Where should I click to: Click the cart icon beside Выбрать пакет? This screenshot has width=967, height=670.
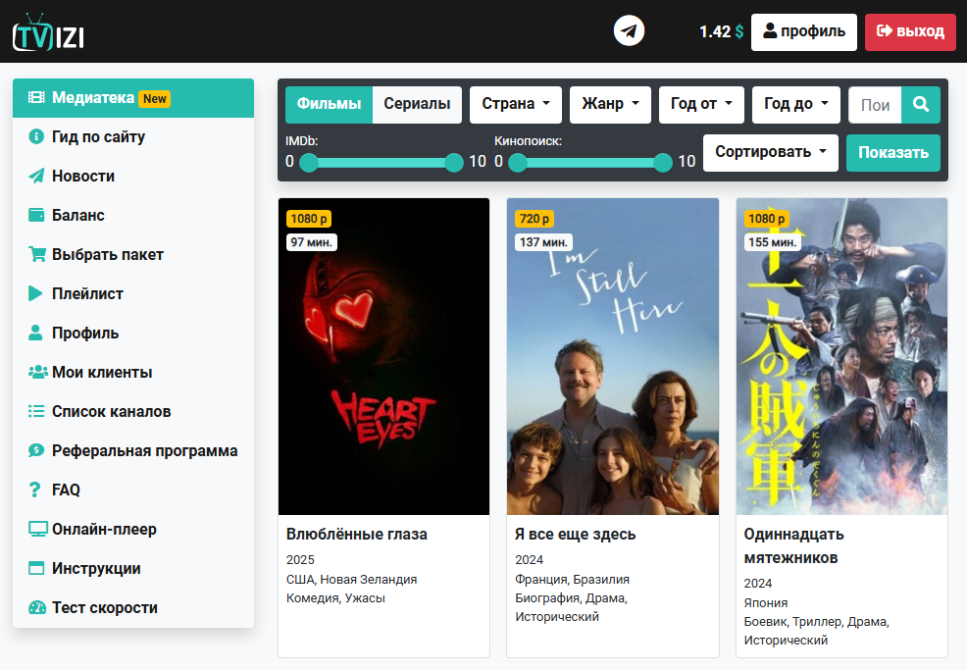[x=37, y=254]
